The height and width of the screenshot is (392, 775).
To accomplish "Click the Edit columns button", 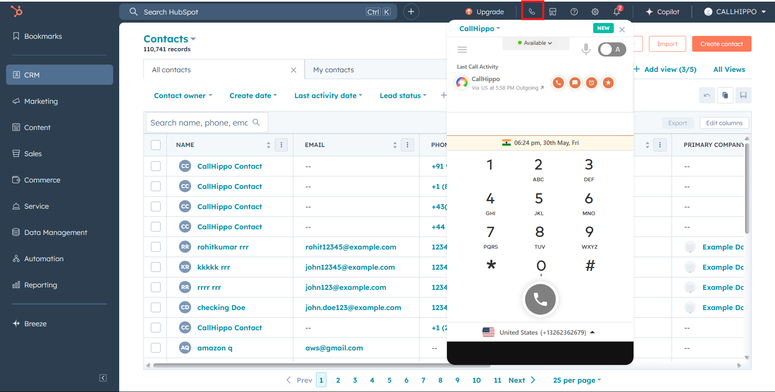I will 724,123.
